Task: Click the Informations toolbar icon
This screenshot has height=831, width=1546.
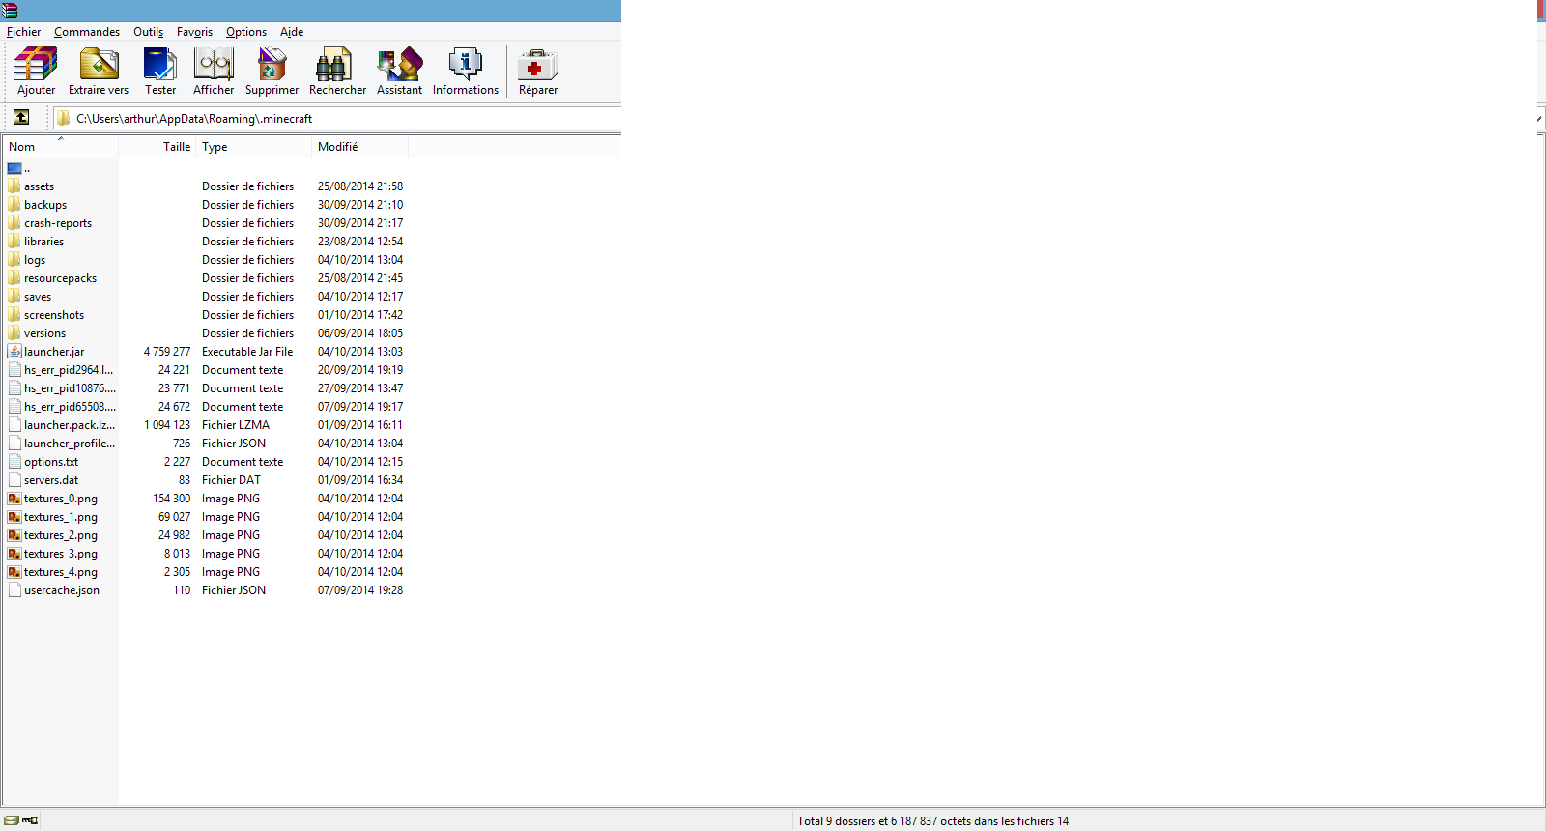Action: [x=465, y=65]
